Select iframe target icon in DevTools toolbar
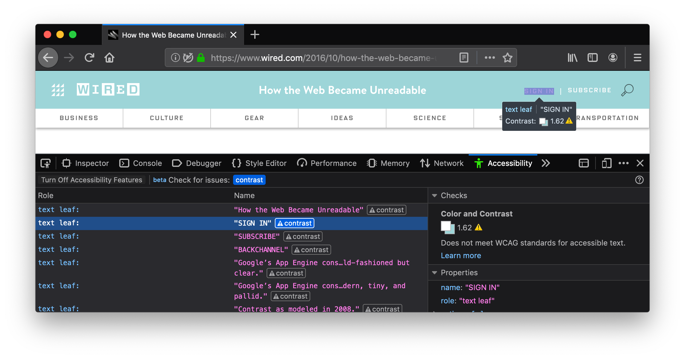Screen dimensions: 685x359 [x=583, y=163]
